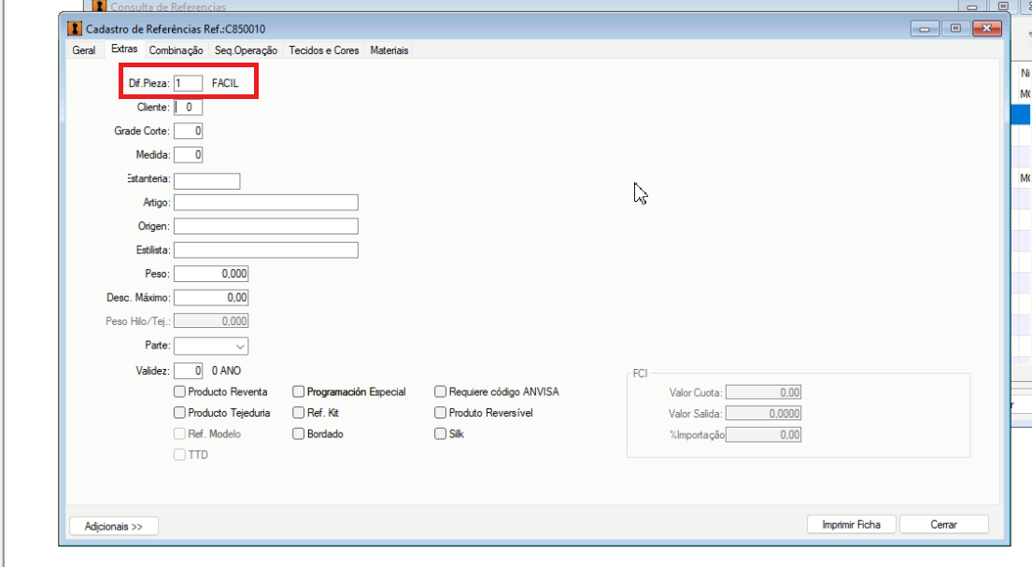
Task: Click the Cadastro de Referências window icon
Action: (75, 29)
